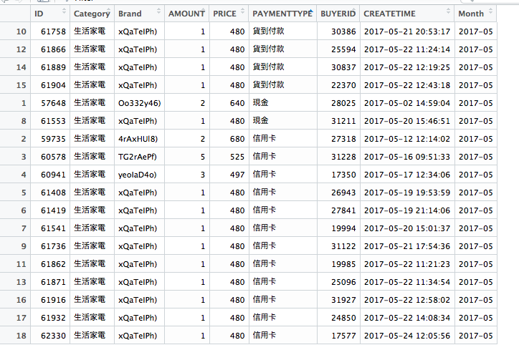519x350 pixels.
Task: Select ID cell 62330
Action: coord(53,336)
